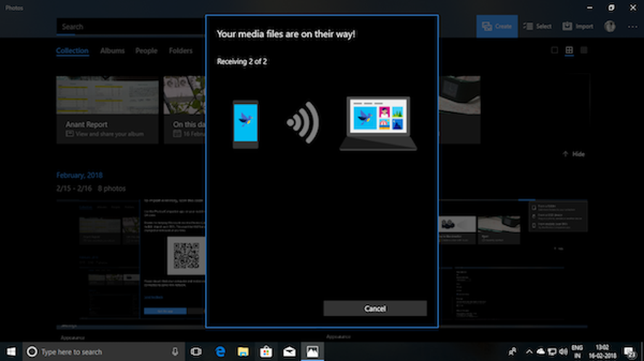Open Microsoft Store from the taskbar

[266, 351]
